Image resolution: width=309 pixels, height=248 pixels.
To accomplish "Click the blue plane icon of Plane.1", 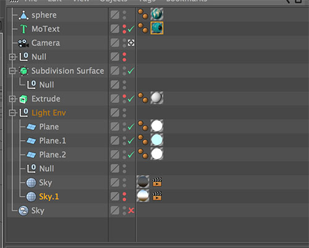I will coord(32,141).
